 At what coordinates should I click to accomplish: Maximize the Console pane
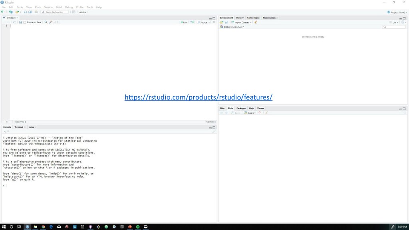point(214,127)
